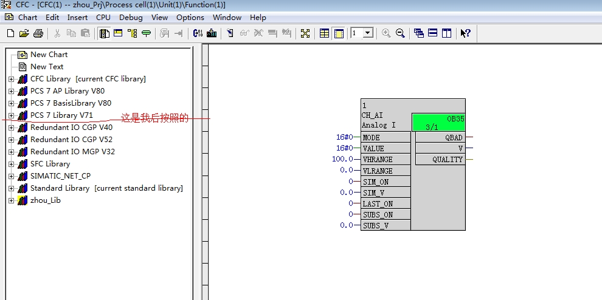This screenshot has width=602, height=300.
Task: Select the zhou_Lib library label
Action: pyautogui.click(x=46, y=200)
